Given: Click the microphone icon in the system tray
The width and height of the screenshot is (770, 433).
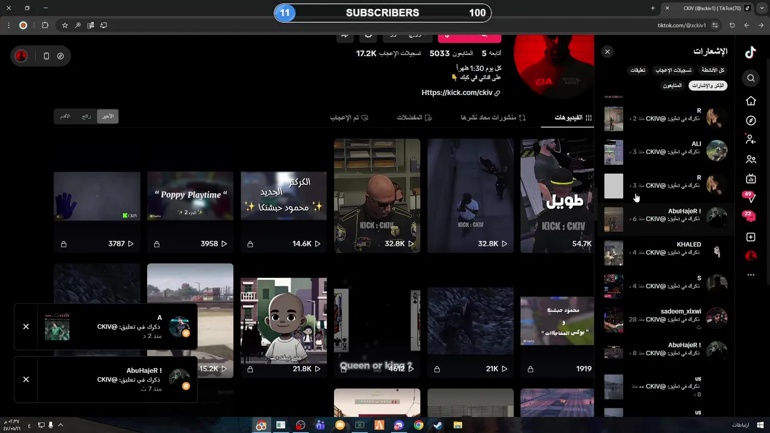Looking at the screenshot, I should [51, 425].
